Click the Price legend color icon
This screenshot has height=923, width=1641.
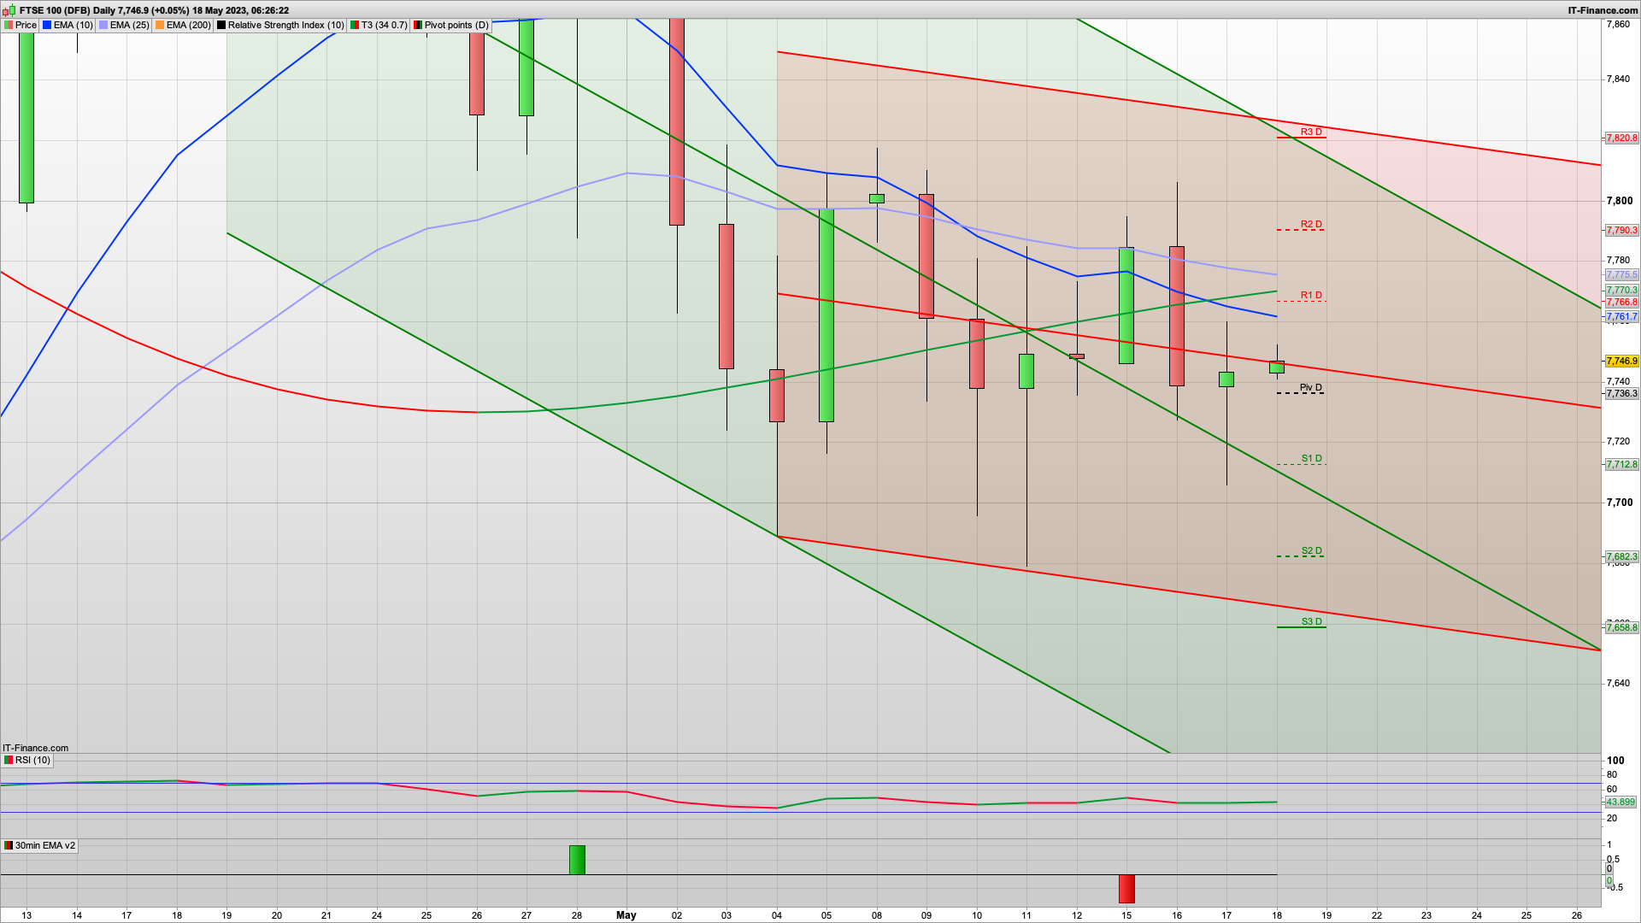[x=9, y=25]
